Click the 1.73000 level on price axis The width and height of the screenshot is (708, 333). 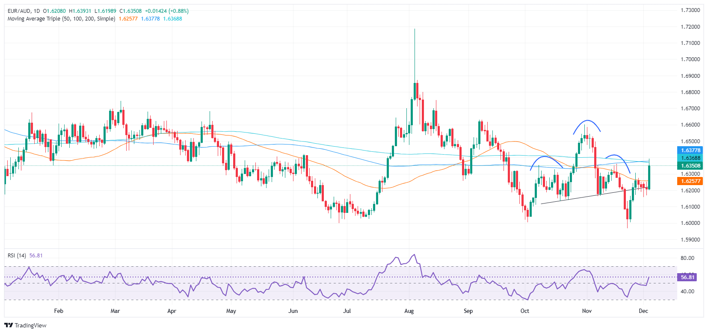click(x=690, y=10)
